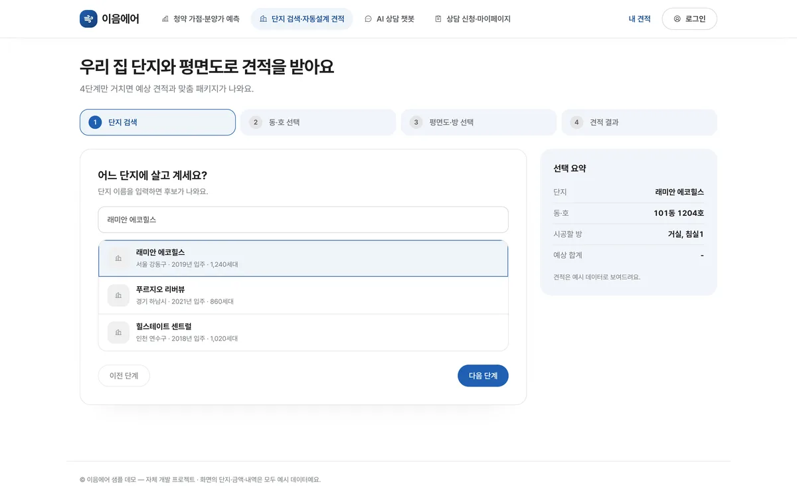Click the building icon of 푸르지오 리버뷰 result

[x=119, y=295]
